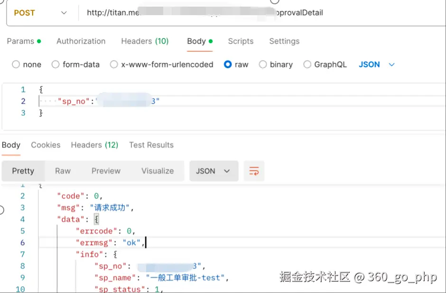Switch response view to Raw
Screen dimensions: 446x293
[63, 171]
